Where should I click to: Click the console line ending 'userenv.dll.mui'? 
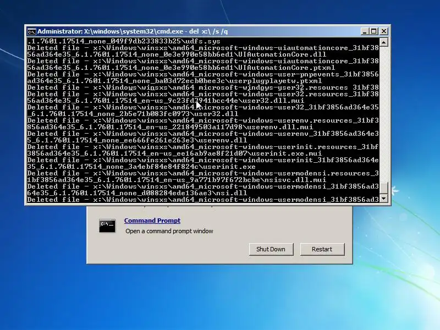click(170, 127)
